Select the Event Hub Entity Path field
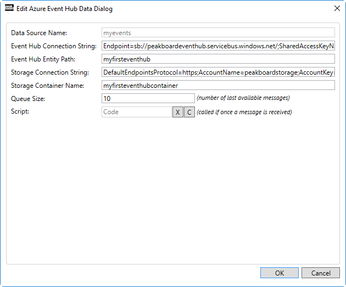Image resolution: width=346 pixels, height=287 pixels. point(218,59)
